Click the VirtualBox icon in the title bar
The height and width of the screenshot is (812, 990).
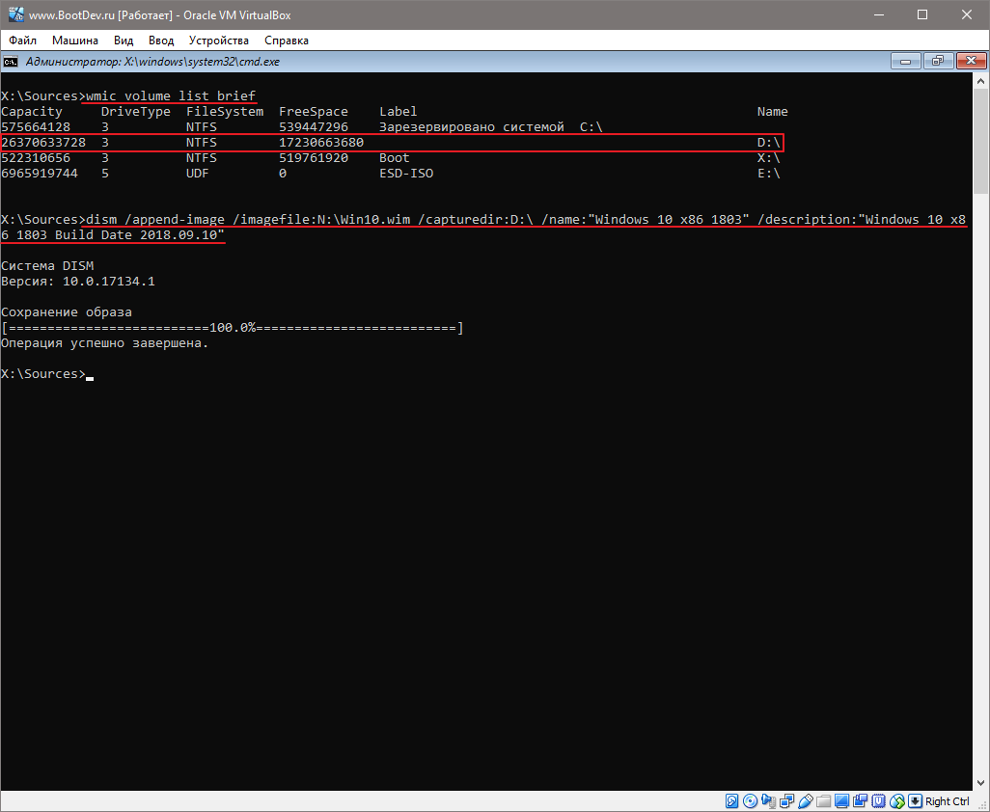(x=14, y=14)
